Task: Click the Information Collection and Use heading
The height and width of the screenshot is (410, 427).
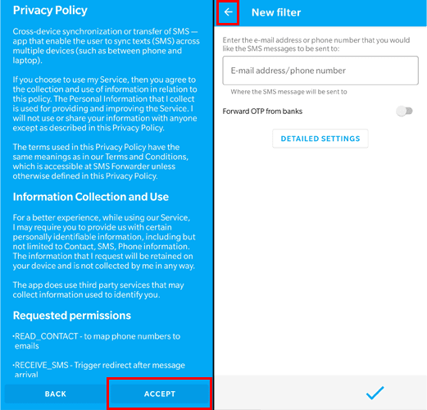Action: tap(91, 197)
